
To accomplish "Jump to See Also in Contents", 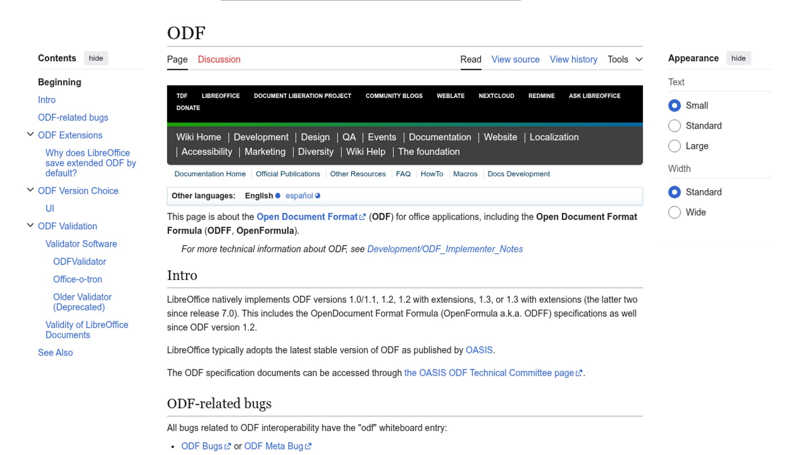I will 55,353.
